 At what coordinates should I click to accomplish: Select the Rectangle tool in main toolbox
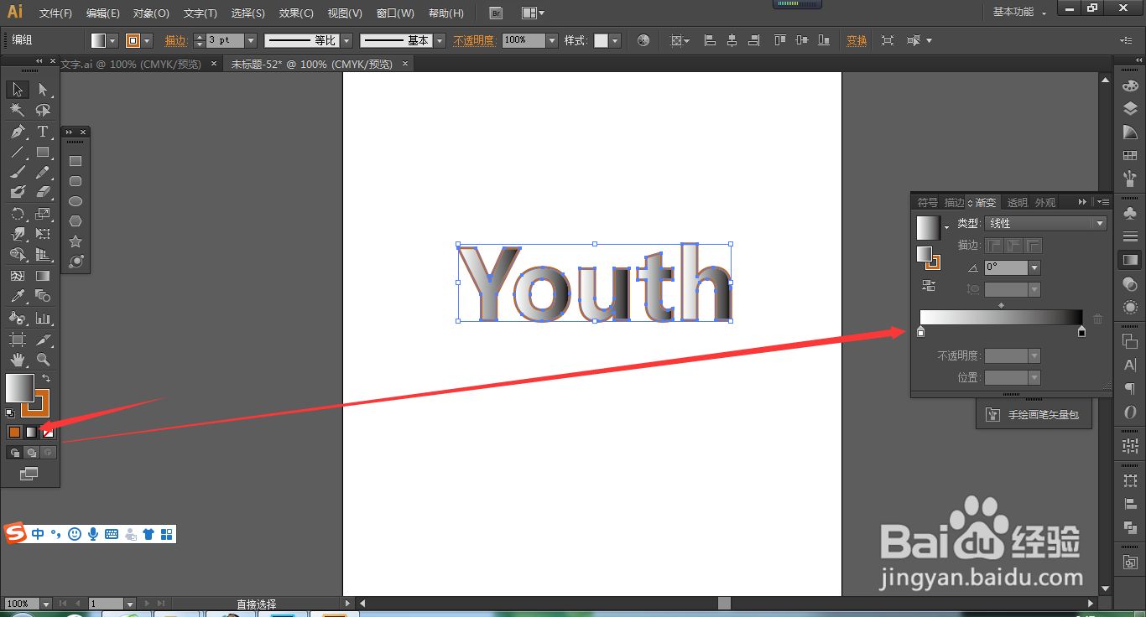(43, 152)
